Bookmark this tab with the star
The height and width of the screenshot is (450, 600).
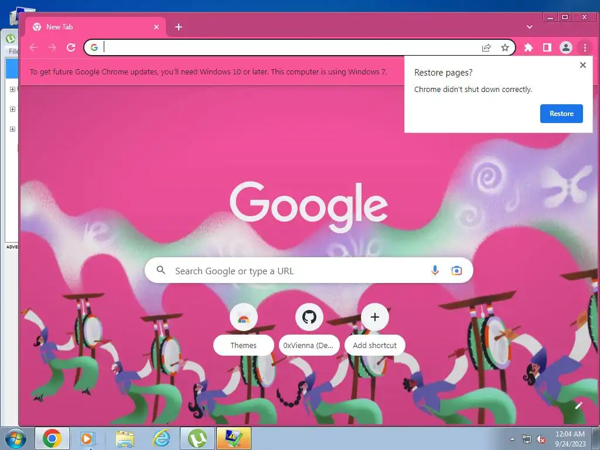click(x=505, y=47)
